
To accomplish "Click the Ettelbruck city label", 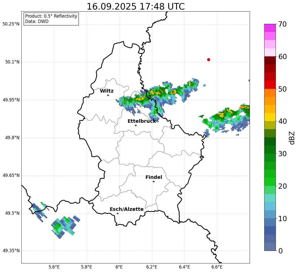I will tap(142, 121).
